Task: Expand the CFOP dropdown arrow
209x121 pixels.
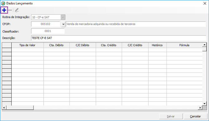Action: (63, 24)
